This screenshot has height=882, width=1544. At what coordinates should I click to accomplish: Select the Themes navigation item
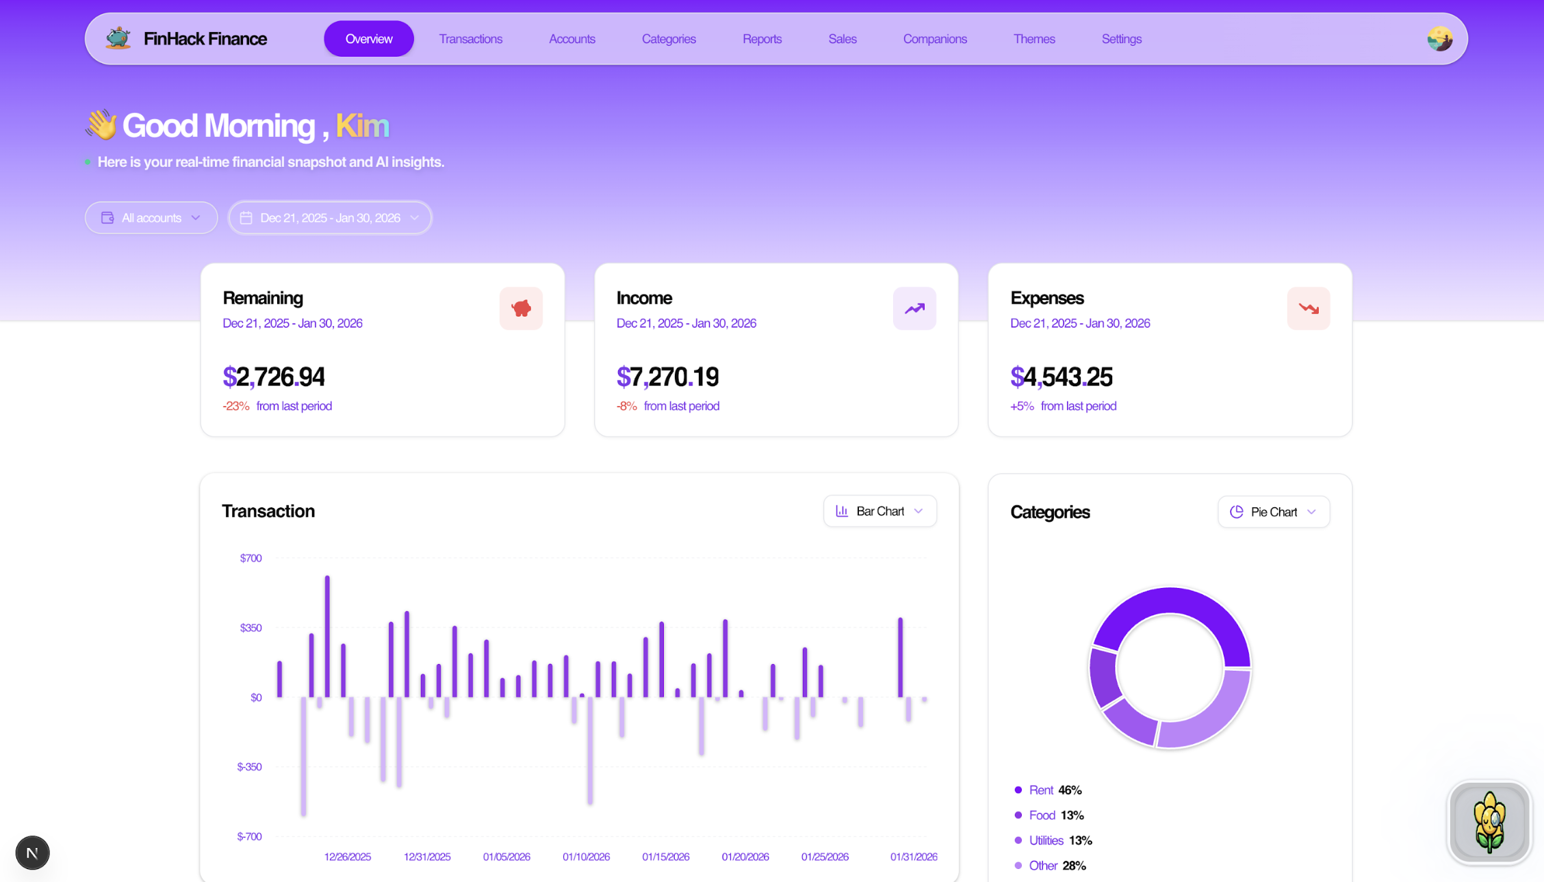click(1033, 39)
